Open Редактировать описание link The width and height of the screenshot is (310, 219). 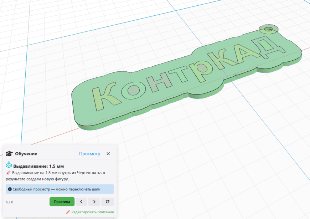pos(93,212)
